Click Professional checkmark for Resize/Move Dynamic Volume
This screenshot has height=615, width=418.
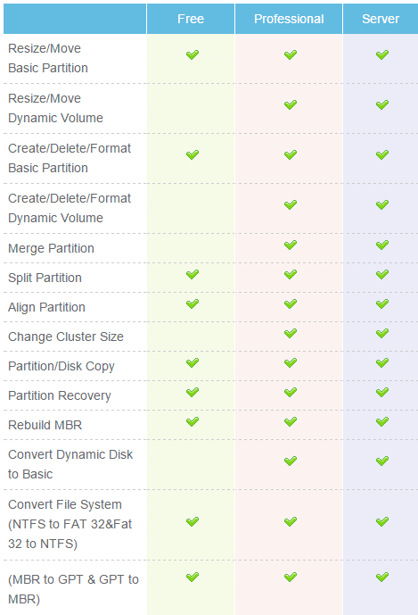tap(291, 104)
